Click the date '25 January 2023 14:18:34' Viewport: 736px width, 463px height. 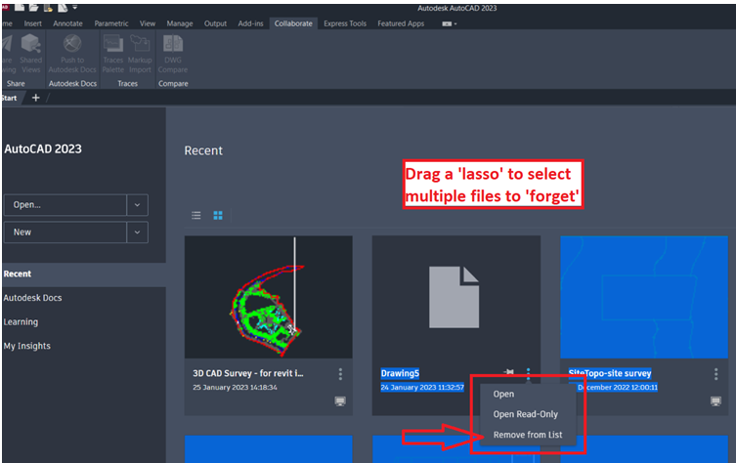pyautogui.click(x=235, y=388)
